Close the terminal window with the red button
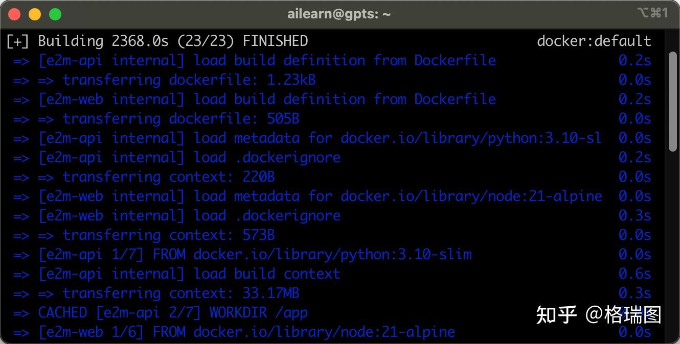The image size is (680, 344). pos(15,14)
